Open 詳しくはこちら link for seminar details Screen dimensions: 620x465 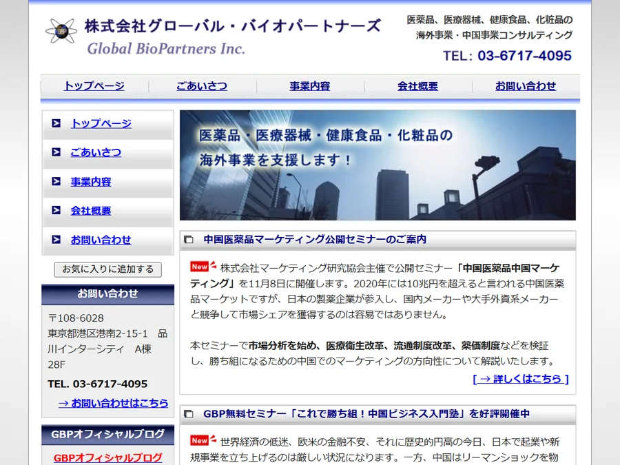[520, 379]
